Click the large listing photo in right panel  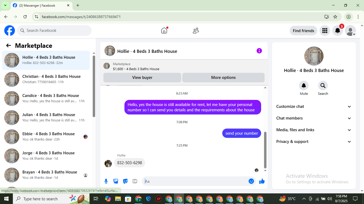click(314, 56)
